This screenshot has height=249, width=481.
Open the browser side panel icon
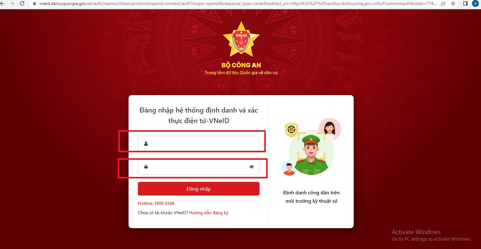[465, 4]
